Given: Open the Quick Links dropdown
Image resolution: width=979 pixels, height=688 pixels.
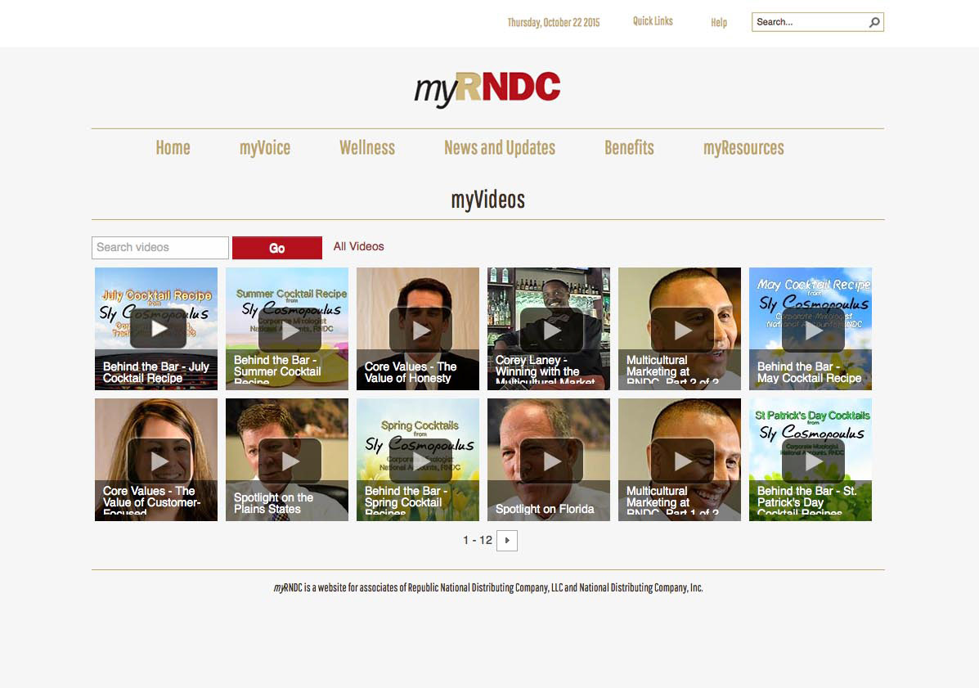Looking at the screenshot, I should 653,21.
